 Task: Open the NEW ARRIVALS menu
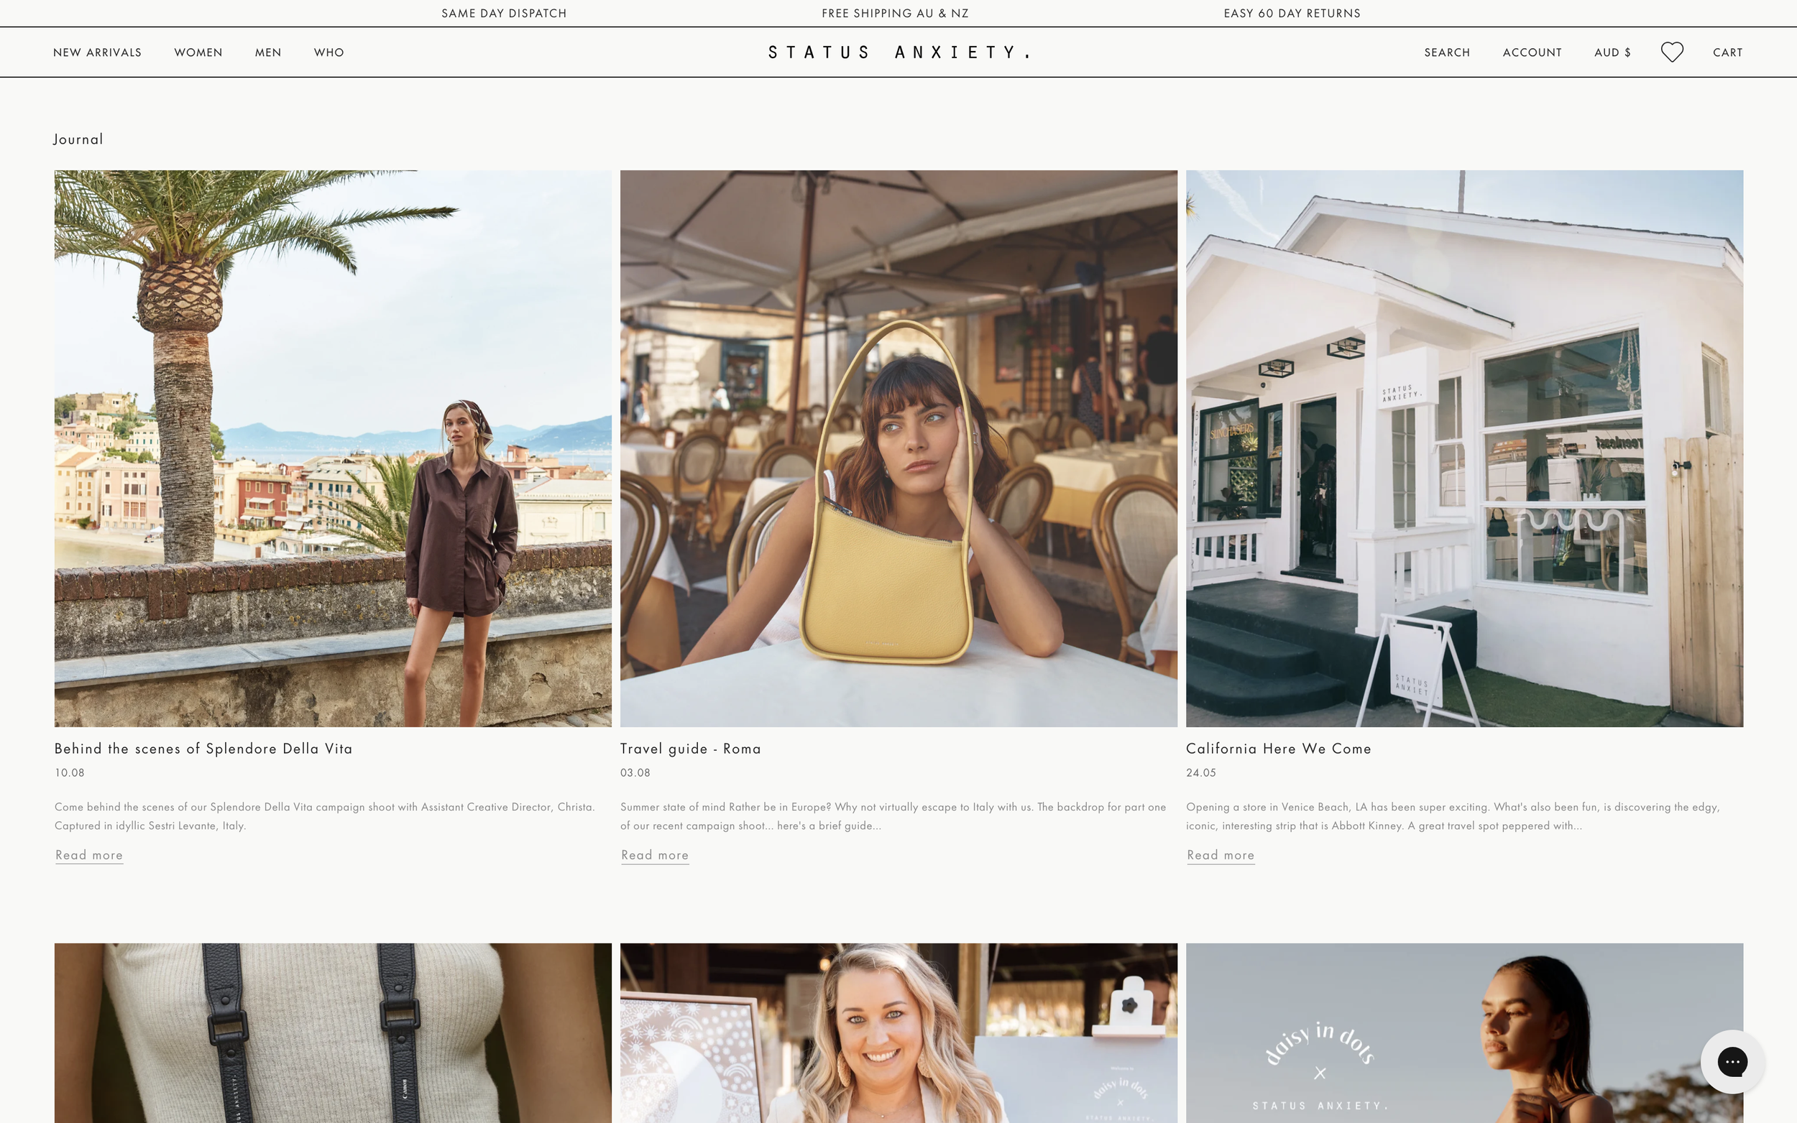tap(97, 52)
